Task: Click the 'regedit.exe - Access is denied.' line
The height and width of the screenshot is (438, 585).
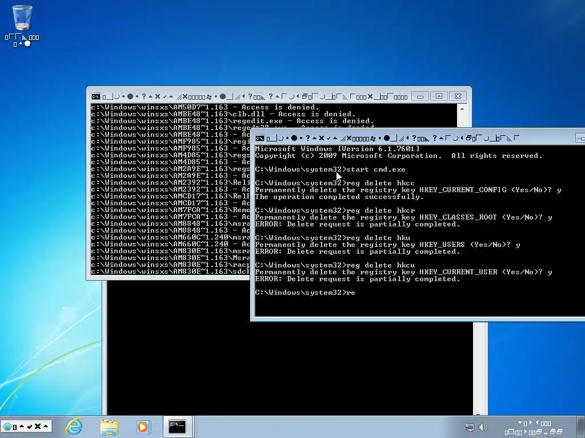Action: tap(233, 121)
